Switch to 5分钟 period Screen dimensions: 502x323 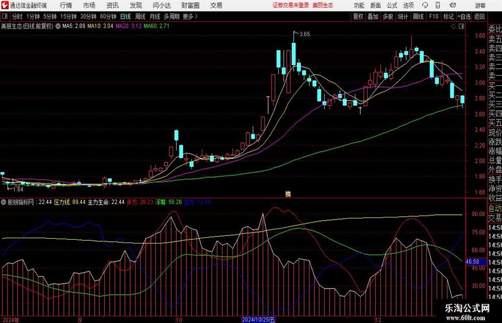50,16
